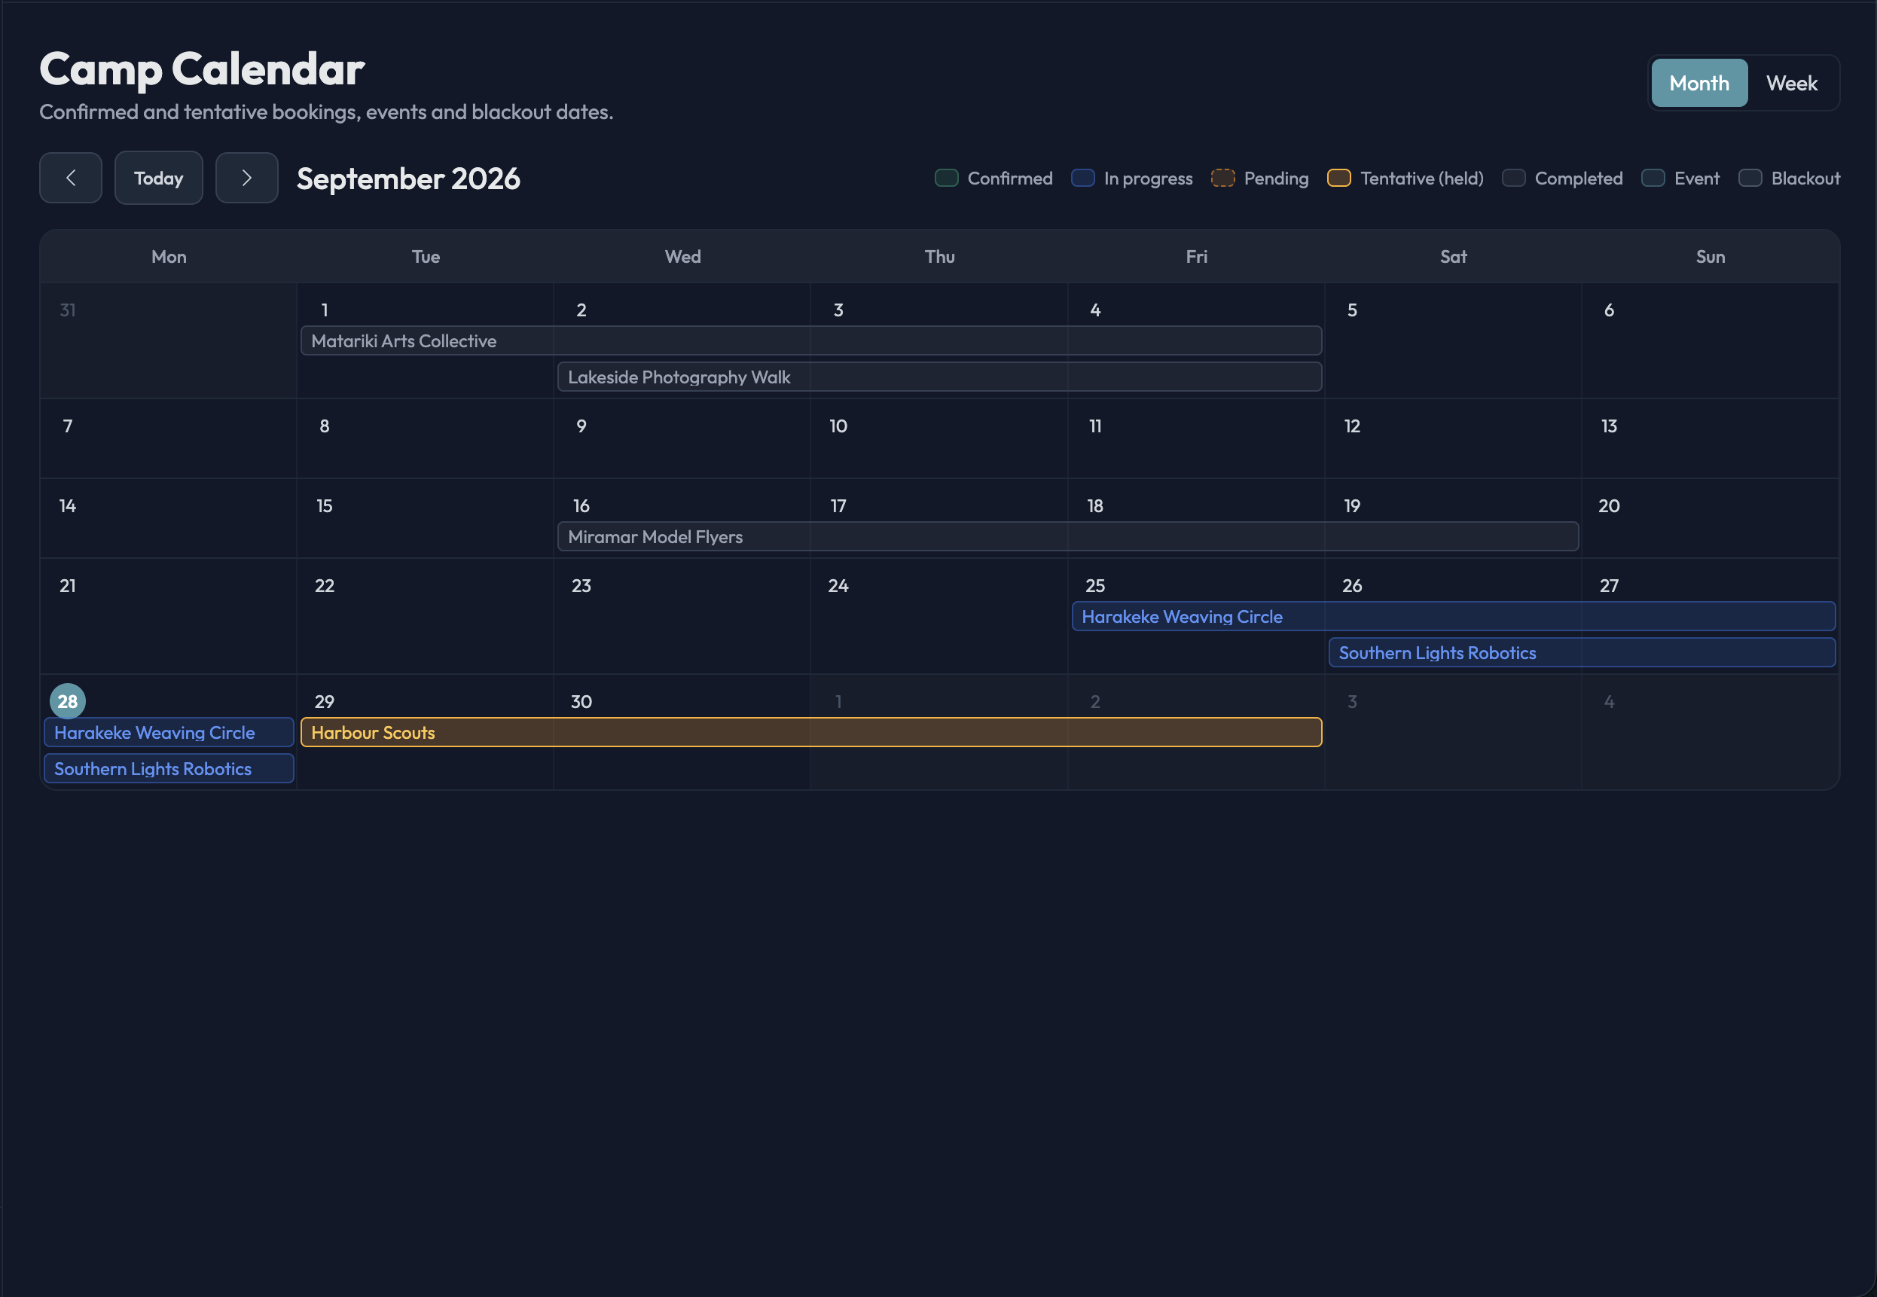Click the Blackout legend swatch
This screenshot has width=1877, height=1297.
pos(1750,178)
